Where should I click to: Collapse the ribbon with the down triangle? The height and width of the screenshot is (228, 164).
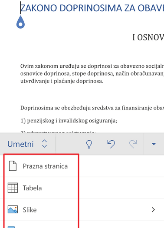point(154,144)
